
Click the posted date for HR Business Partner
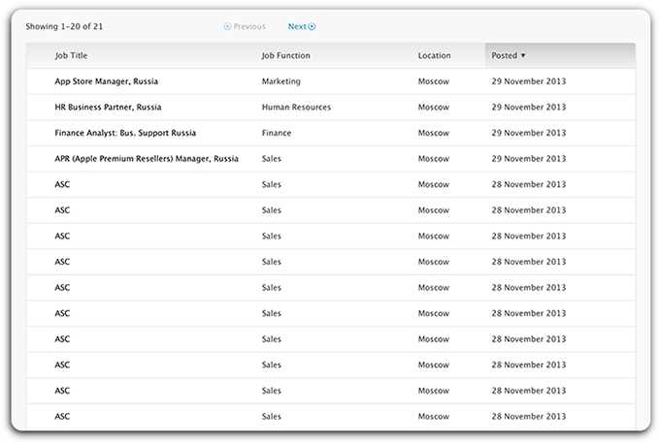click(x=529, y=108)
